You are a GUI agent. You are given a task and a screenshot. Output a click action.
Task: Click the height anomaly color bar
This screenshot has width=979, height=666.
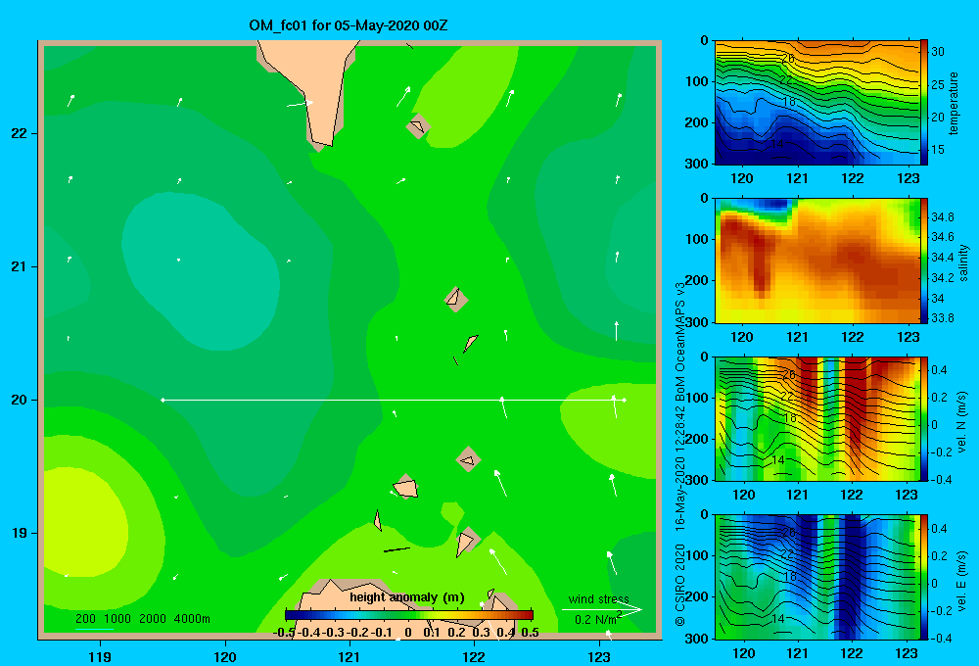pyautogui.click(x=409, y=614)
